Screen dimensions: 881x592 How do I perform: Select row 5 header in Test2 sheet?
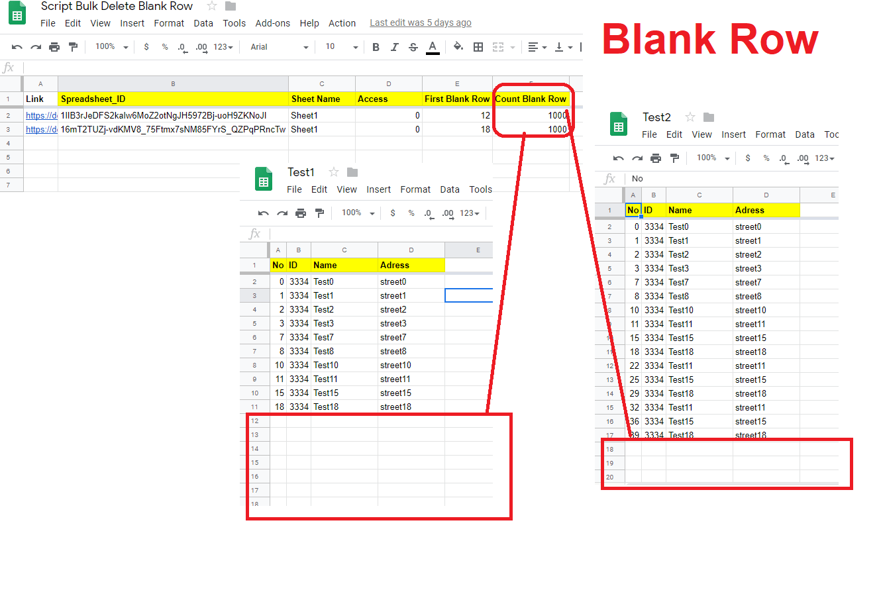pos(610,269)
